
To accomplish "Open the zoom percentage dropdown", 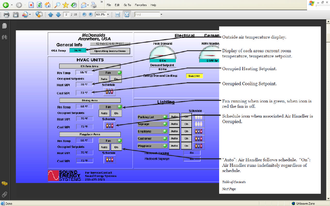I will tap(108, 15).
